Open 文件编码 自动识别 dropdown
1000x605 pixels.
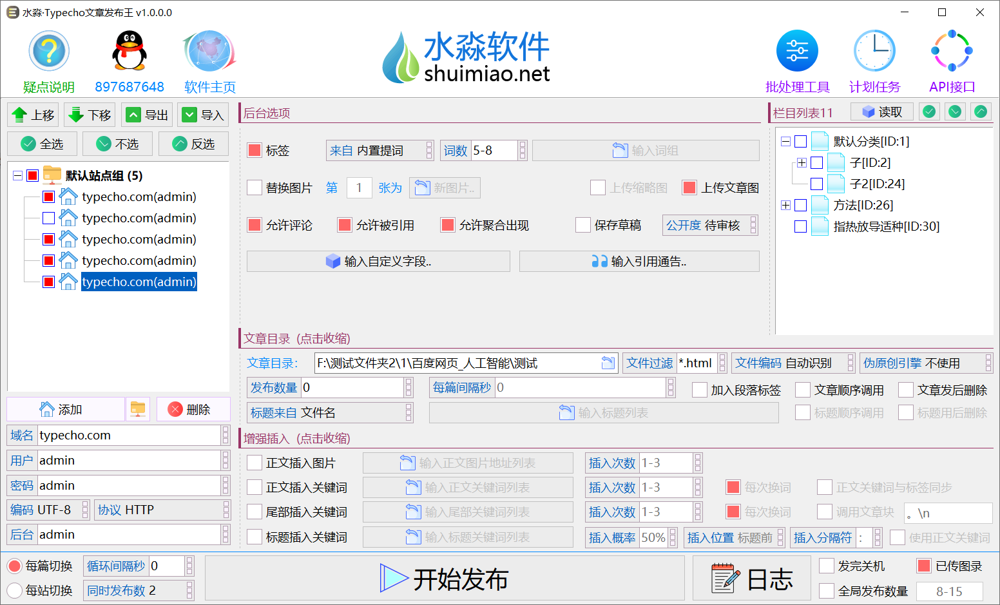tap(793, 363)
